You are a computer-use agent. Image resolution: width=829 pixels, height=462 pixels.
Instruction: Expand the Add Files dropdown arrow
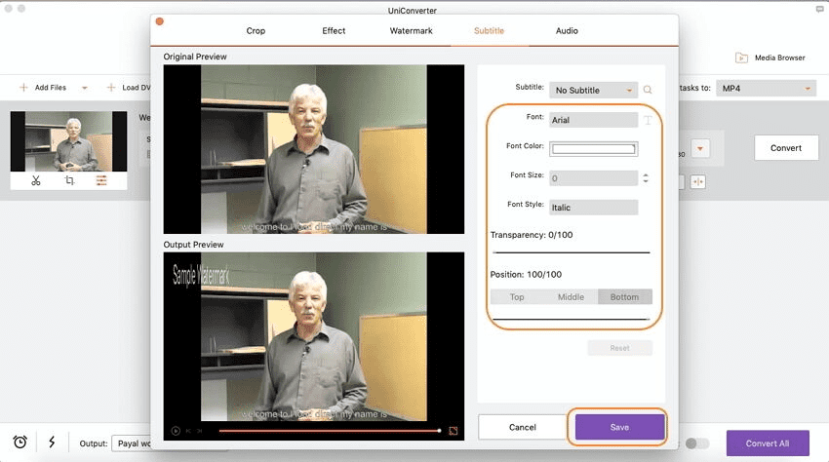tap(84, 88)
